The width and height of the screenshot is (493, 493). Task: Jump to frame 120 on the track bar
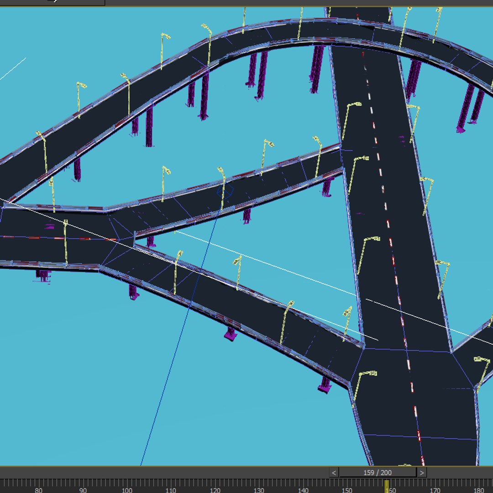(215, 490)
